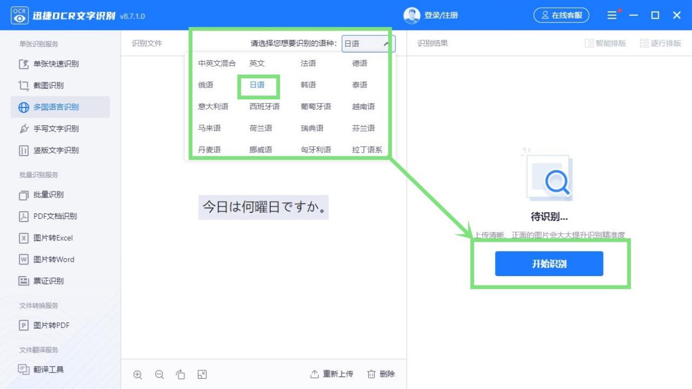
Task: Click 登录/注册 link
Action: click(441, 16)
